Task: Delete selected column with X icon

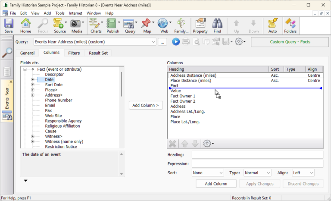Action: [x=172, y=144]
